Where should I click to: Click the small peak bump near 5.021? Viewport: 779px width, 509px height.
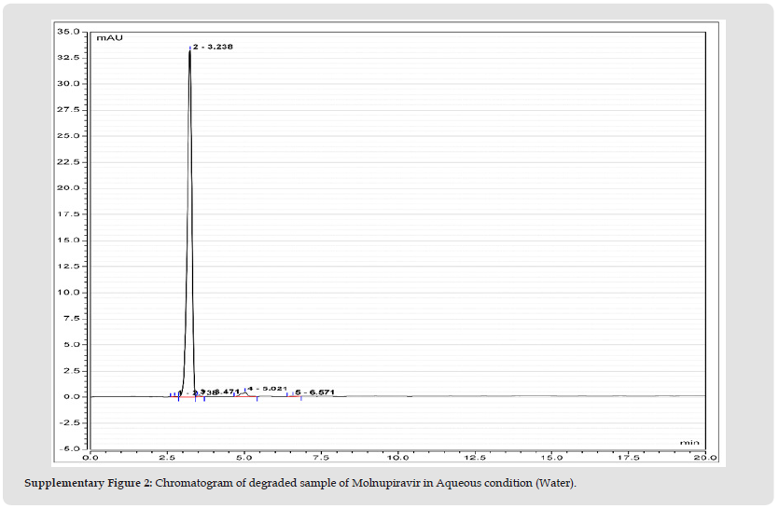coord(244,393)
